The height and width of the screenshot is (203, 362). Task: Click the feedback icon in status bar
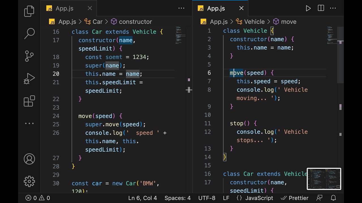pyautogui.click(x=320, y=198)
